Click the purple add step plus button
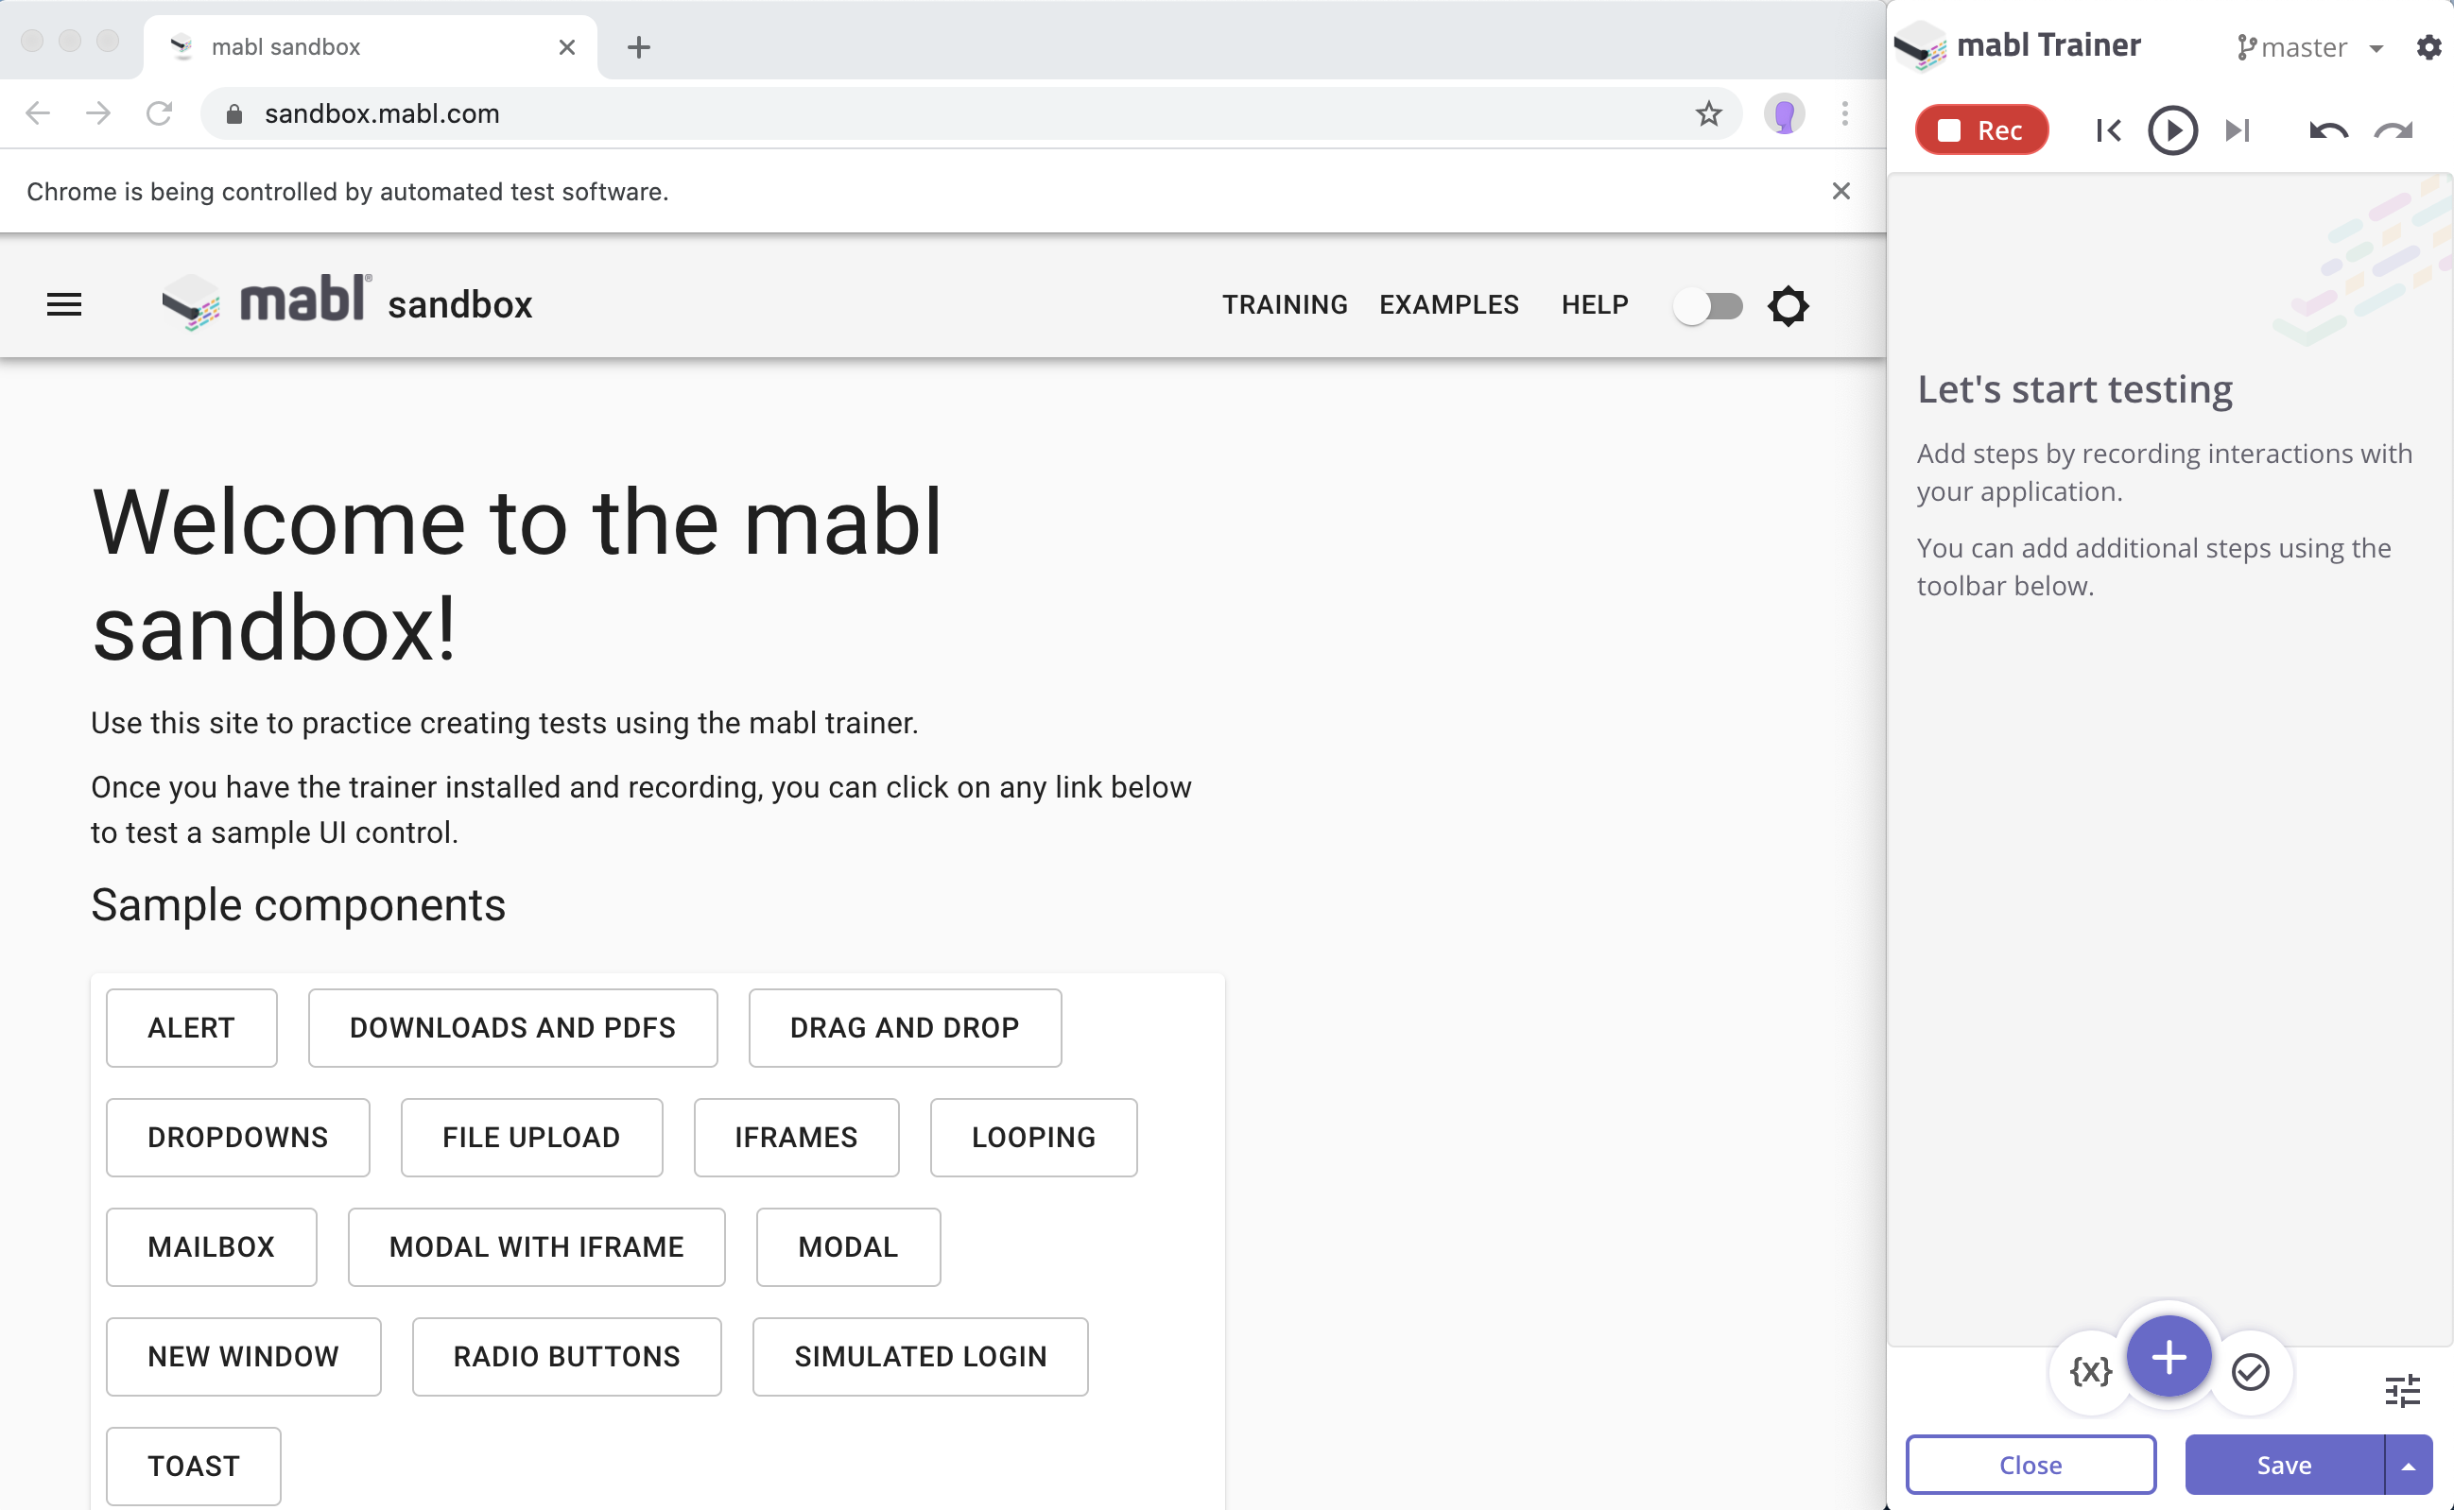Viewport: 2454px width, 1510px height. [x=2169, y=1357]
